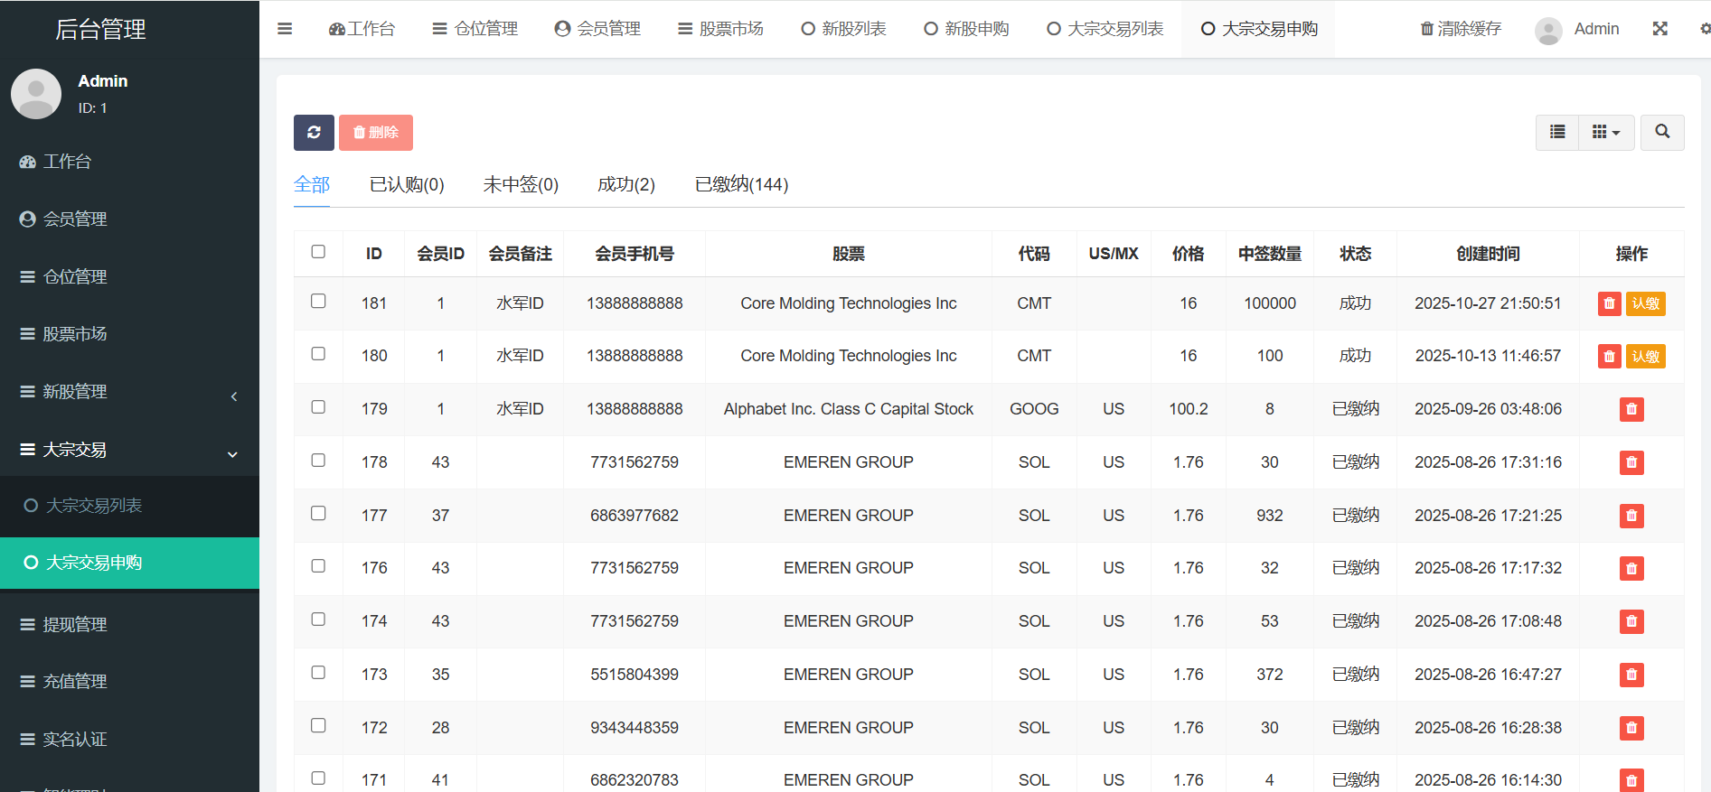
Task: Select checkbox for row ID 181
Action: tap(318, 302)
